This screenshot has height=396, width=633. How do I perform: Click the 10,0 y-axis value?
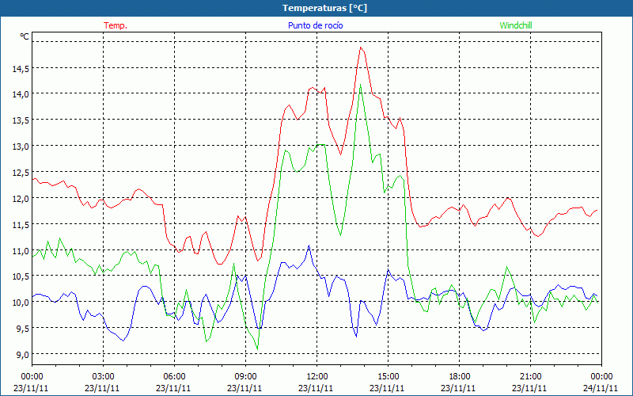tap(21, 303)
